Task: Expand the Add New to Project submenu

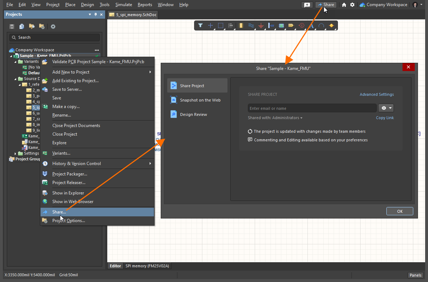Action: point(98,72)
